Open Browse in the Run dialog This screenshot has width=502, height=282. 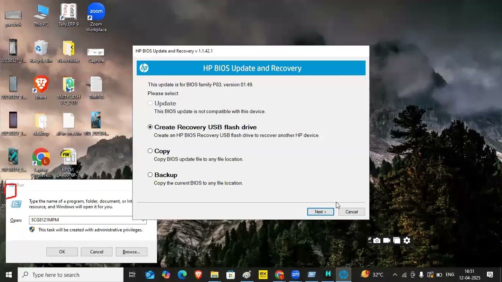(131, 252)
